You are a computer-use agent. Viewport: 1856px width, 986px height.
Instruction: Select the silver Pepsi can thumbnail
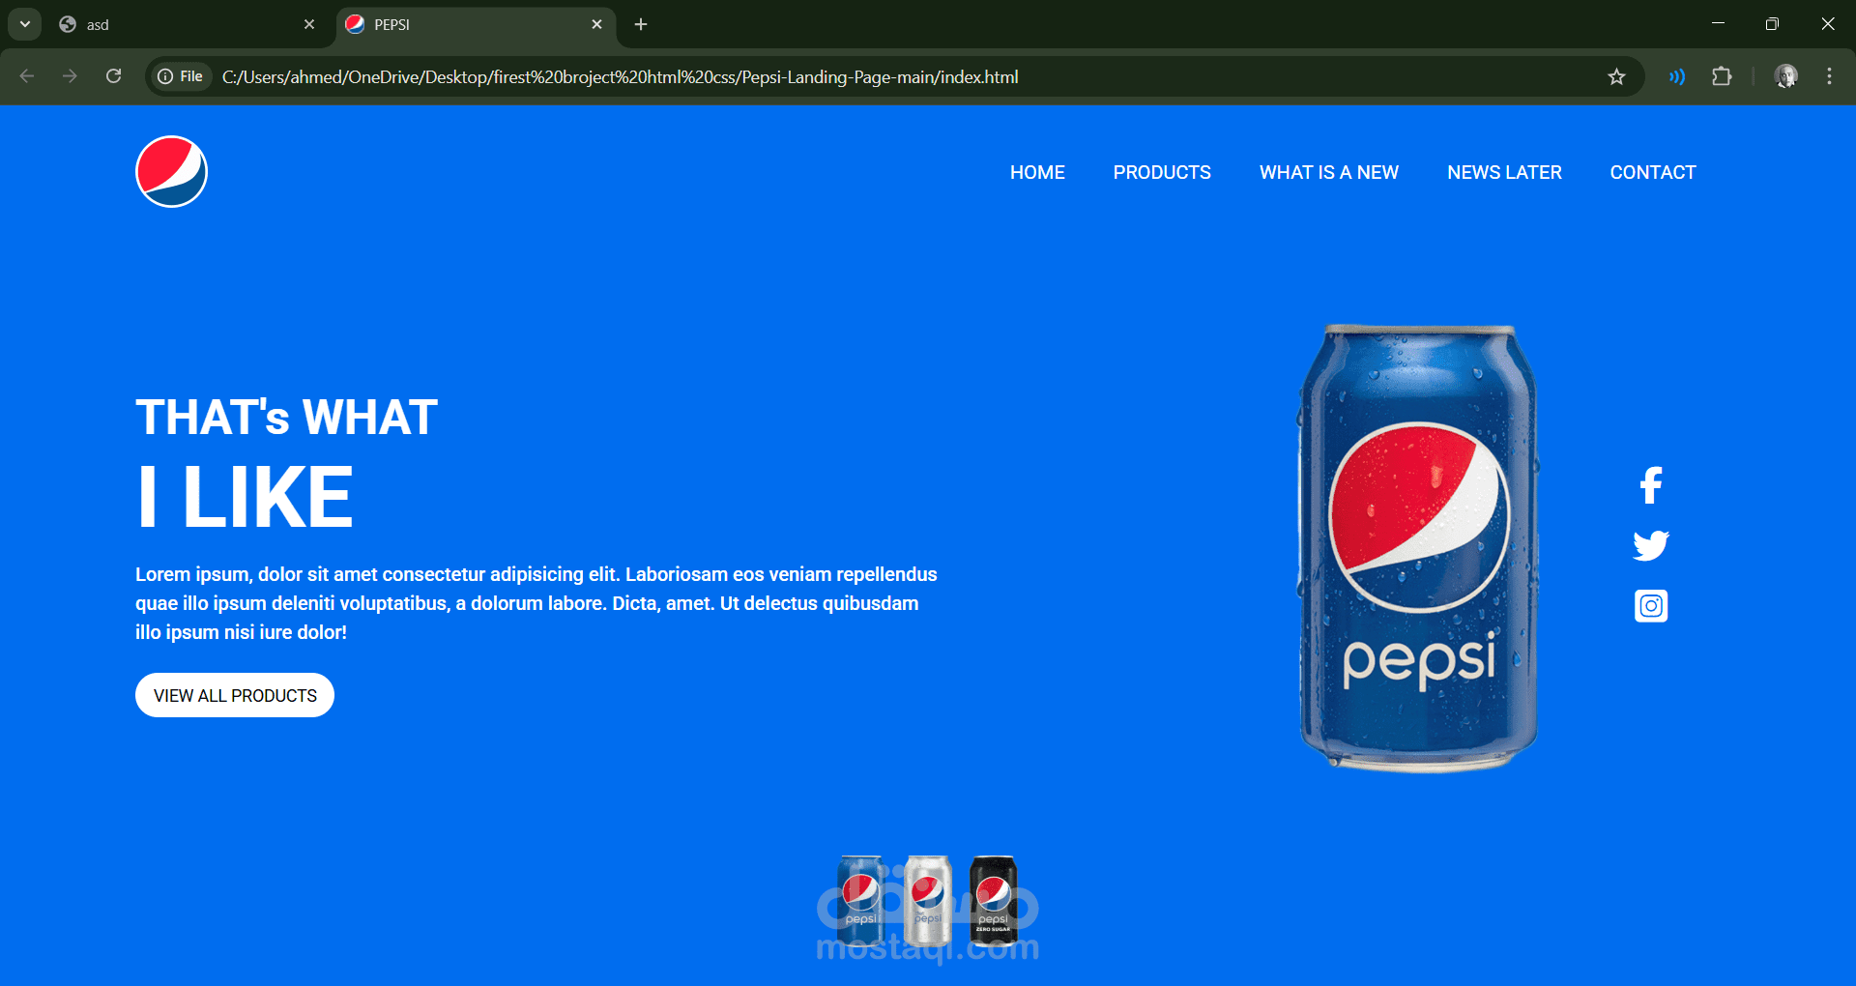927,900
